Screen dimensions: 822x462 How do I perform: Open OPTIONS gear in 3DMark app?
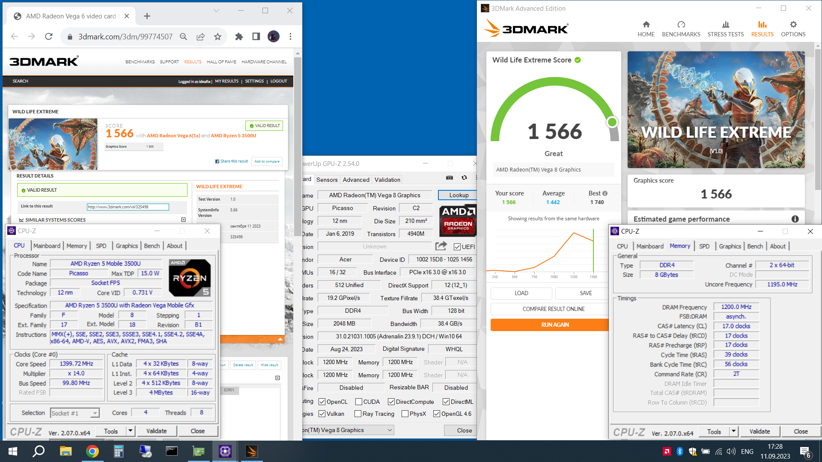pyautogui.click(x=793, y=29)
